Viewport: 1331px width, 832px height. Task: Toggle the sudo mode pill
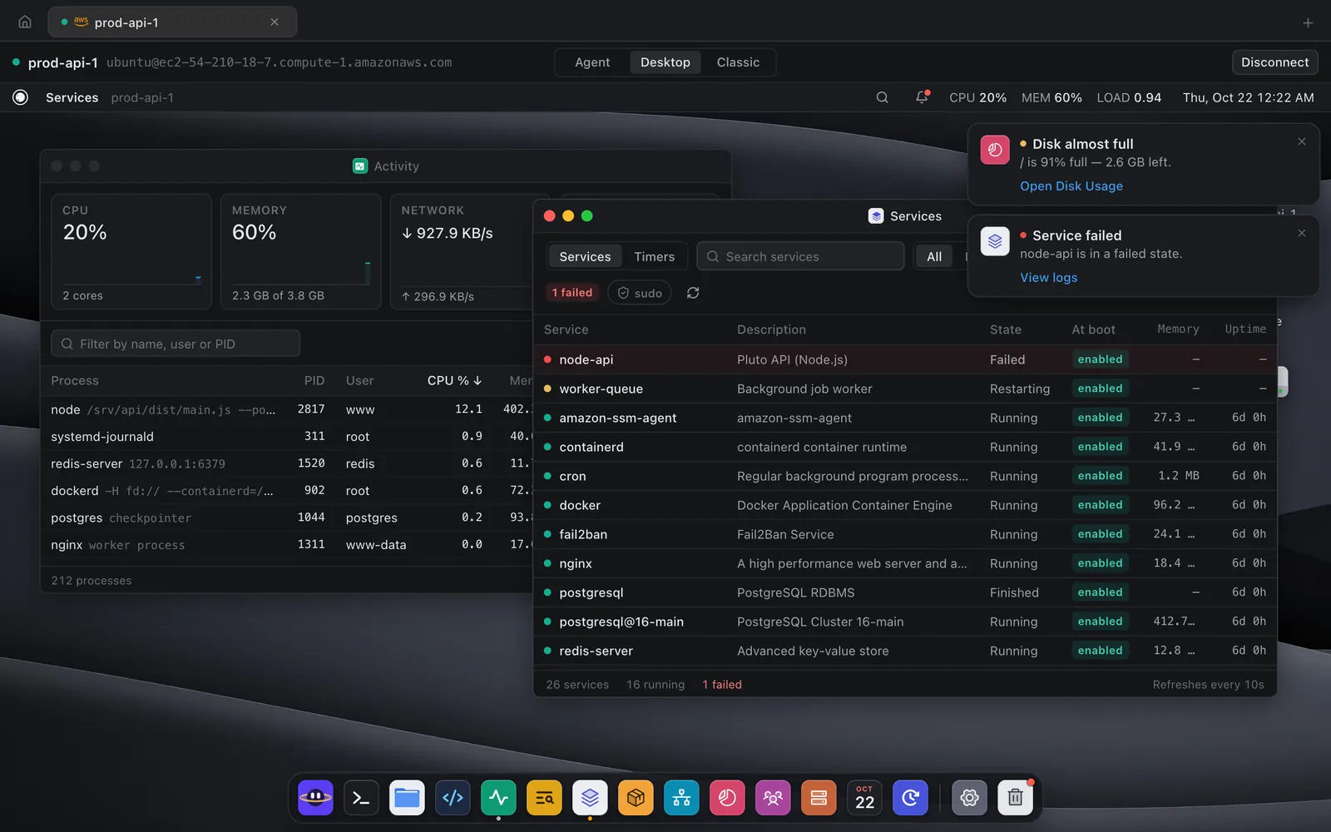pos(640,293)
